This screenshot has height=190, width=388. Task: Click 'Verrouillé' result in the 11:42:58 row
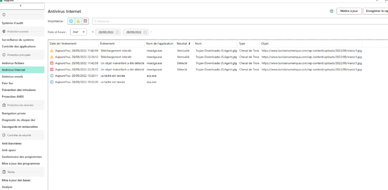click(183, 51)
